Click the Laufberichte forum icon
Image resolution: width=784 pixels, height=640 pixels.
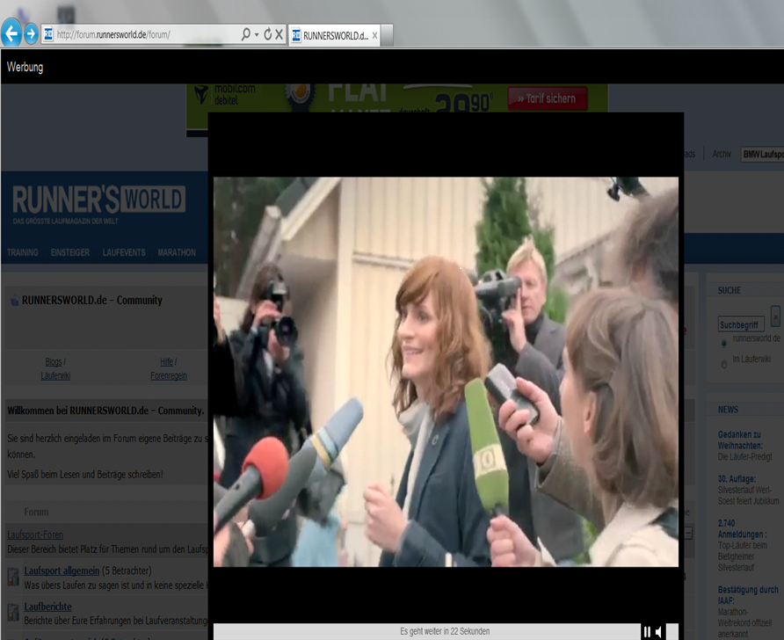tap(13, 612)
